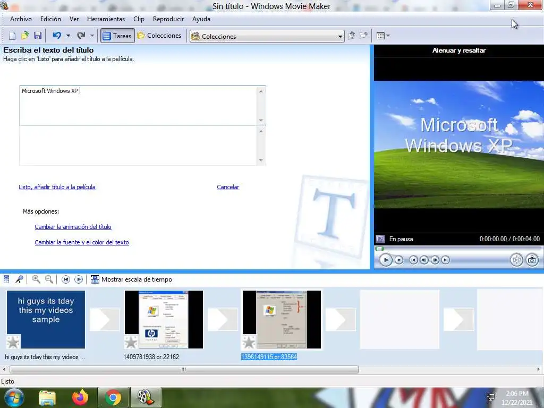Screen dimensions: 544x408
Task: Open project with the folder icon
Action: (25, 36)
